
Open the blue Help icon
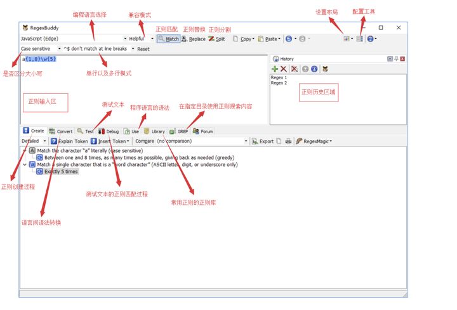point(370,39)
